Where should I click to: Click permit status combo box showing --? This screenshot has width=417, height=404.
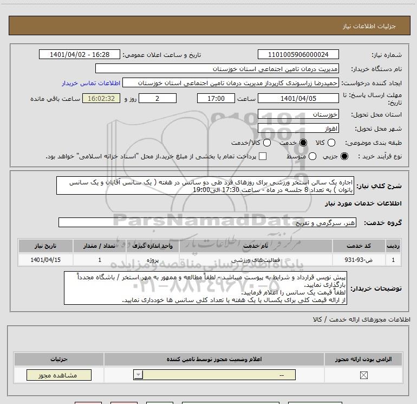coord(214,375)
